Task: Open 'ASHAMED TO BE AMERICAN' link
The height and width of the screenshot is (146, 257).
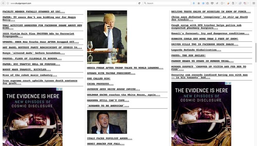Action: click(x=108, y=106)
